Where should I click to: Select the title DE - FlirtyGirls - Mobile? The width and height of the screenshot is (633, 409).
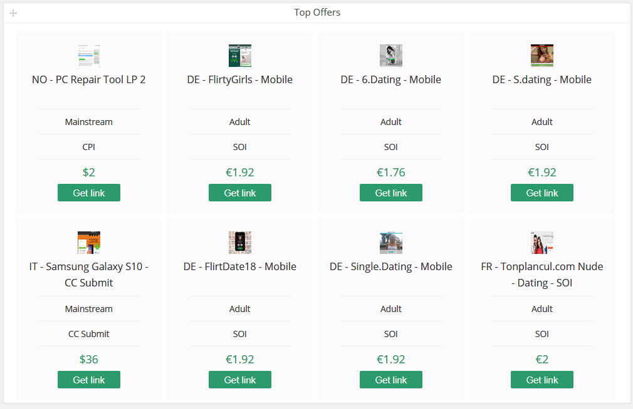240,79
